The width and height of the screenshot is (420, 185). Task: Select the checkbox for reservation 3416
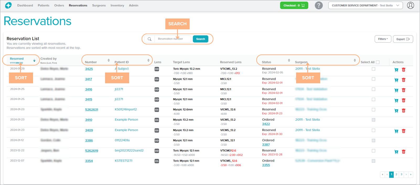click(373, 89)
